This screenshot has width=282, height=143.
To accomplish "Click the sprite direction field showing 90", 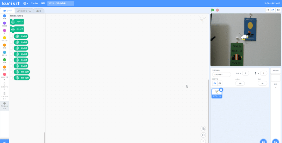I will (262, 83).
